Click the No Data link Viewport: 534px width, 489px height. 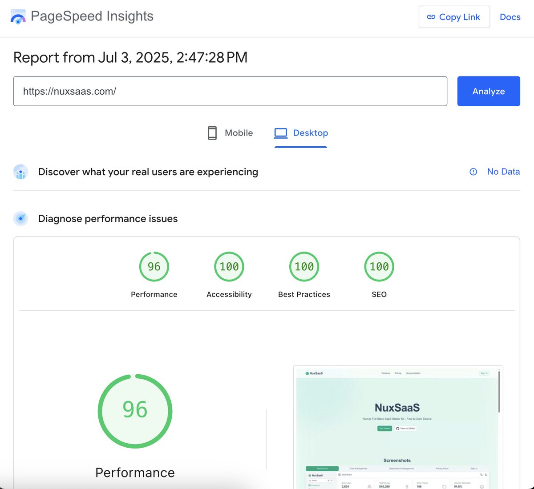[x=503, y=172]
